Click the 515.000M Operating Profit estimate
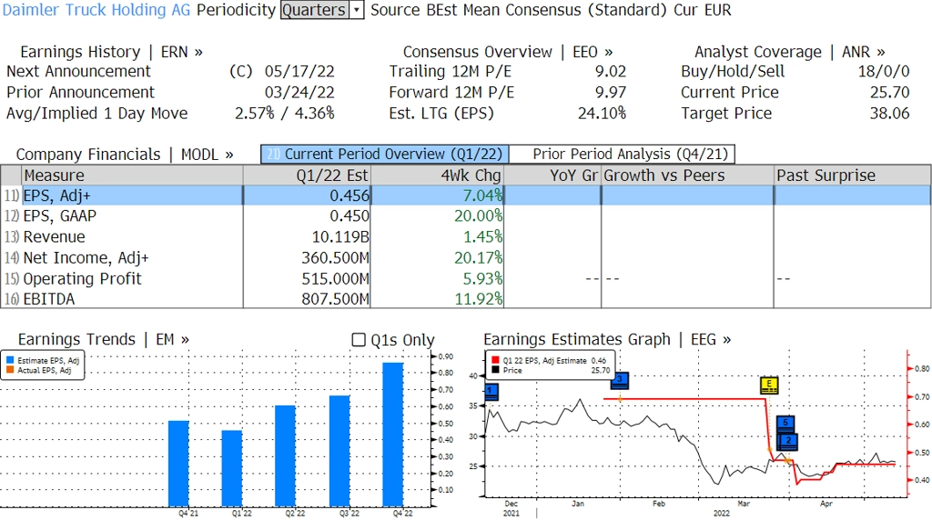The height and width of the screenshot is (520, 932). (x=335, y=278)
